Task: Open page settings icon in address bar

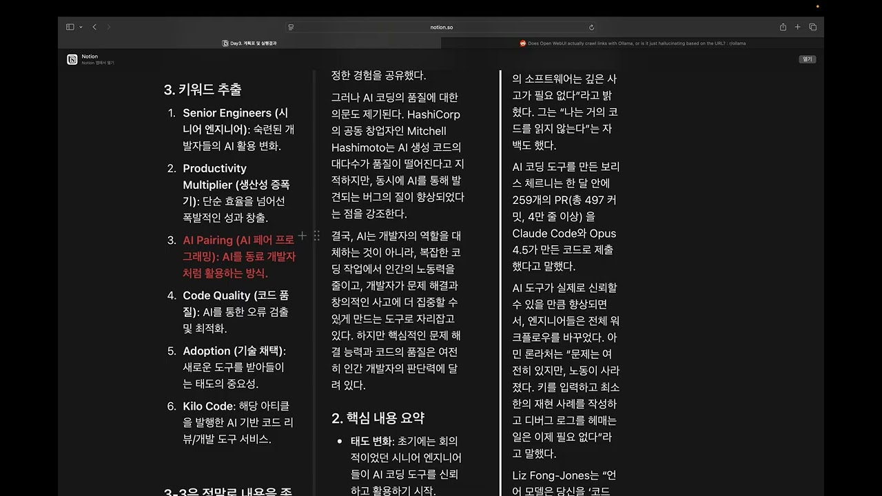Action: 291,27
